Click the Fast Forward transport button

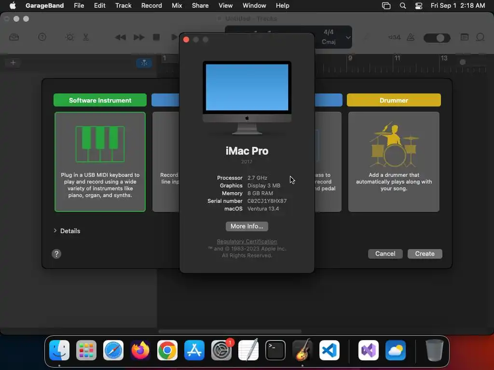138,38
